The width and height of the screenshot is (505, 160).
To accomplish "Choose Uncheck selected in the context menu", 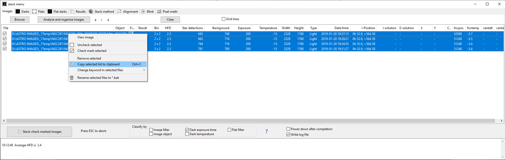I will click(108, 45).
